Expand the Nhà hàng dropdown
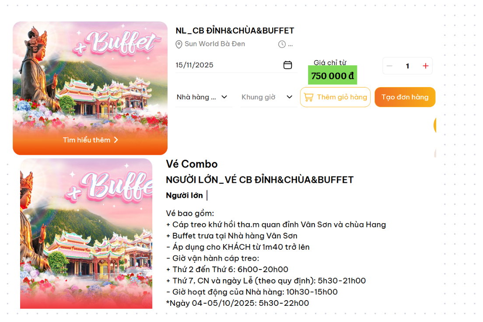The image size is (483, 322). pyautogui.click(x=203, y=98)
